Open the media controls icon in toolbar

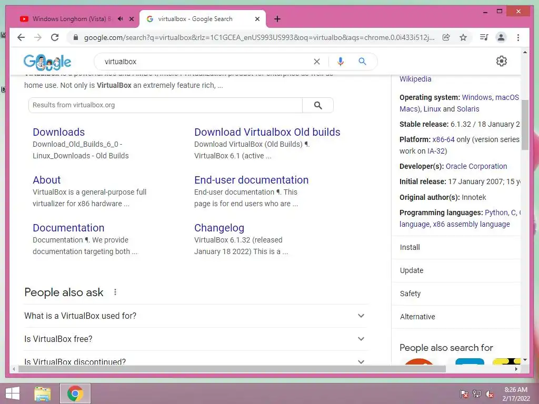[484, 37]
